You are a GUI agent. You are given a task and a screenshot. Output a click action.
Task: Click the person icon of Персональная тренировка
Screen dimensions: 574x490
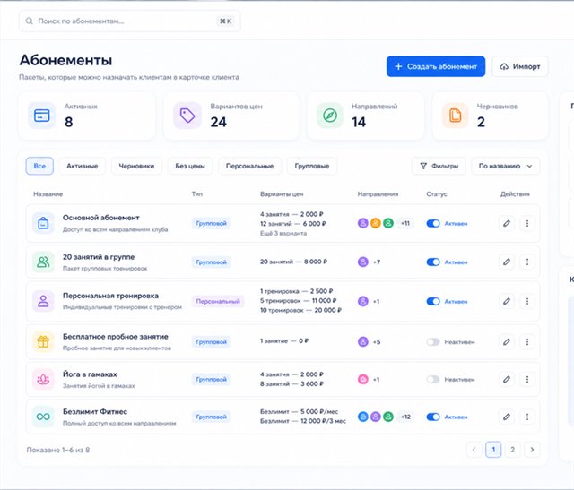43,301
